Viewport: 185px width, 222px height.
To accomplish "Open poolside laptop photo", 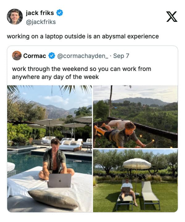I will 49,149.
